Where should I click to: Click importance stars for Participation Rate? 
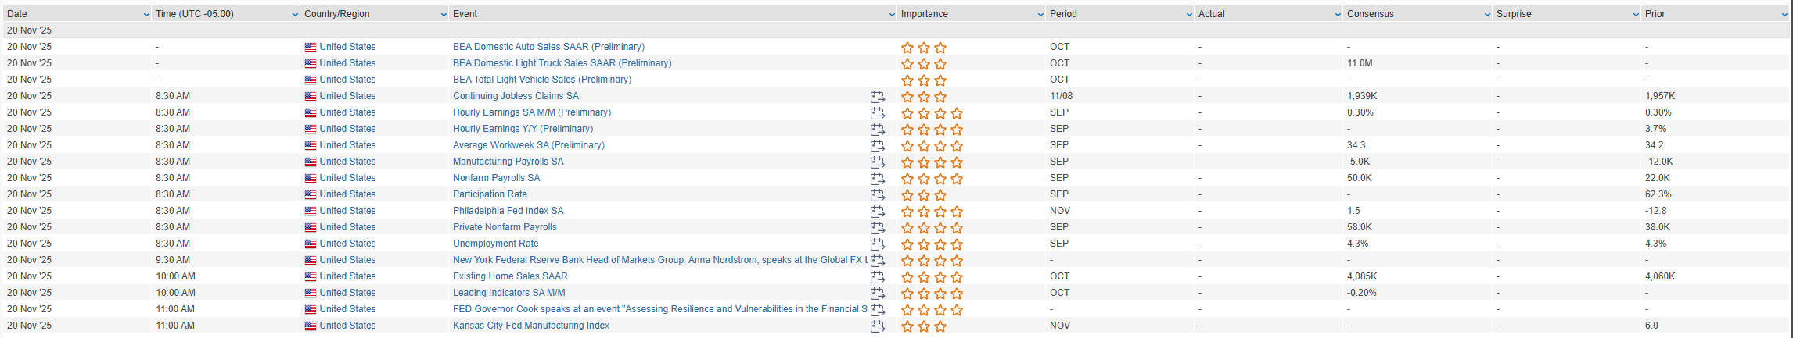pyautogui.click(x=923, y=195)
